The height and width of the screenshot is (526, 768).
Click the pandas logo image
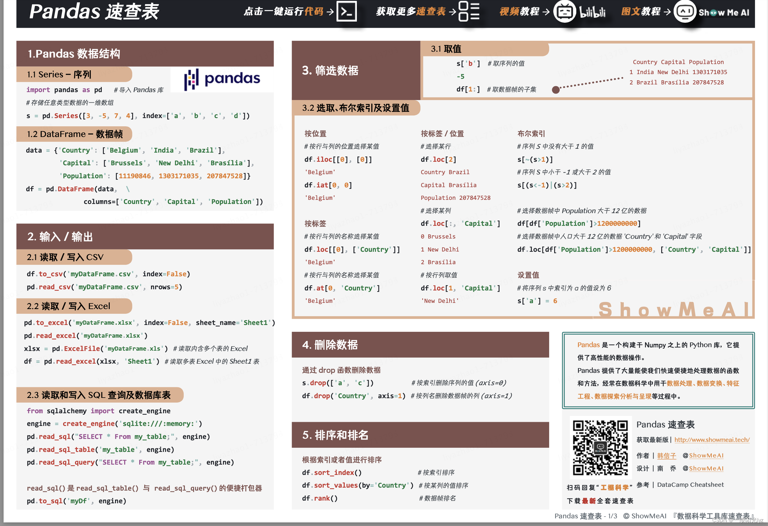click(222, 79)
